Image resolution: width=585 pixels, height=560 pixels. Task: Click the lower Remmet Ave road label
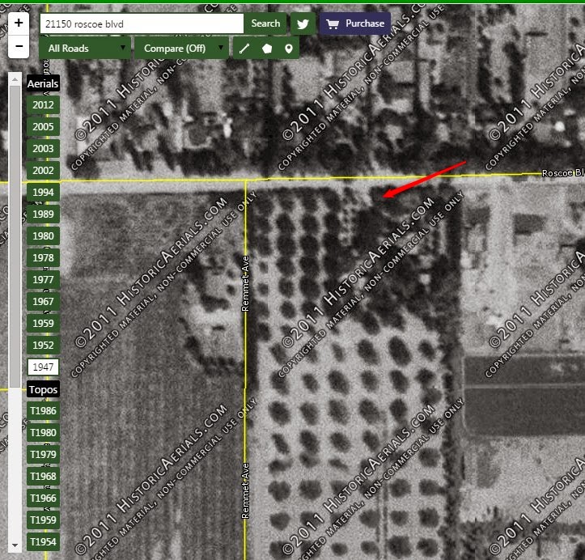click(x=245, y=490)
